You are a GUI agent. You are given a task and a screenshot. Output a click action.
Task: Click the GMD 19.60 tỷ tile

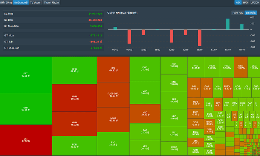pos(174,83)
